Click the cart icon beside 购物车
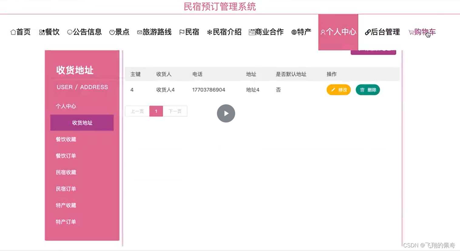Viewport: 460px width, 251px height. pyautogui.click(x=411, y=32)
